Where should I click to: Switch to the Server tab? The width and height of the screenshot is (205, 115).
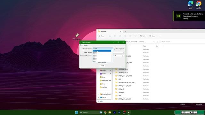[86, 45]
